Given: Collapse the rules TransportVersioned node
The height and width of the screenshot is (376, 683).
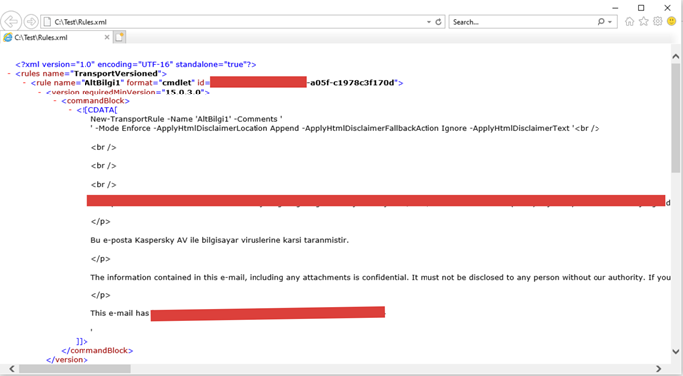Looking at the screenshot, I should [9, 74].
